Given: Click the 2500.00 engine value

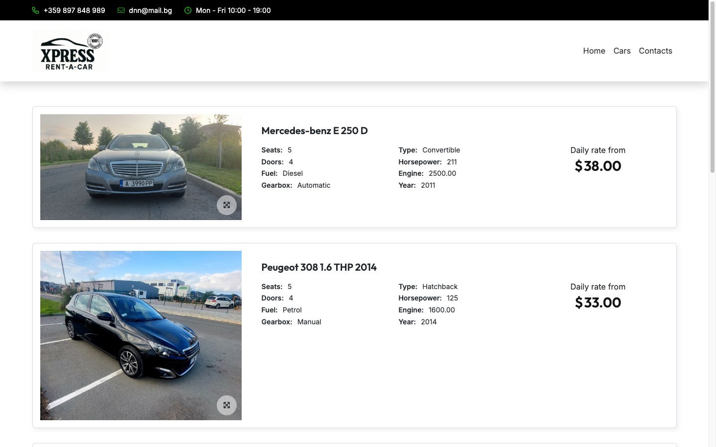Looking at the screenshot, I should [443, 173].
